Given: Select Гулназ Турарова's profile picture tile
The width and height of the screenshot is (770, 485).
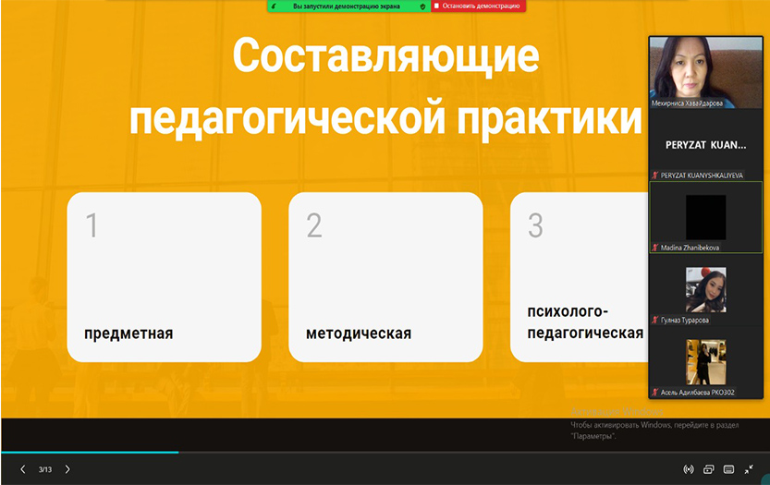Looking at the screenshot, I should coord(705,289).
